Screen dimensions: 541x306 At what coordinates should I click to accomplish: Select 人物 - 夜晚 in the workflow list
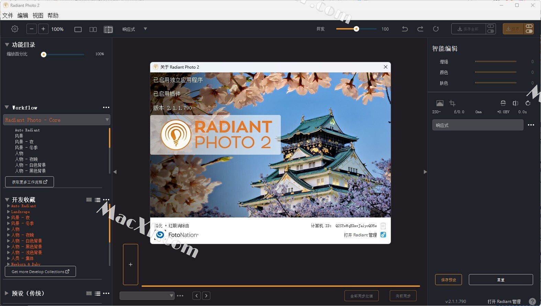[26, 159]
